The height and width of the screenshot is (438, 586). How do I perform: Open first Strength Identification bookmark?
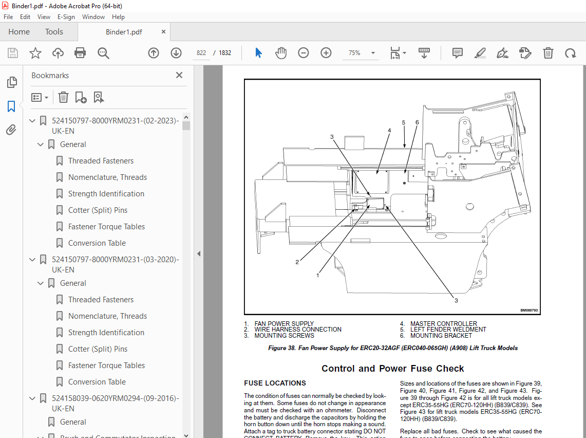coord(106,194)
